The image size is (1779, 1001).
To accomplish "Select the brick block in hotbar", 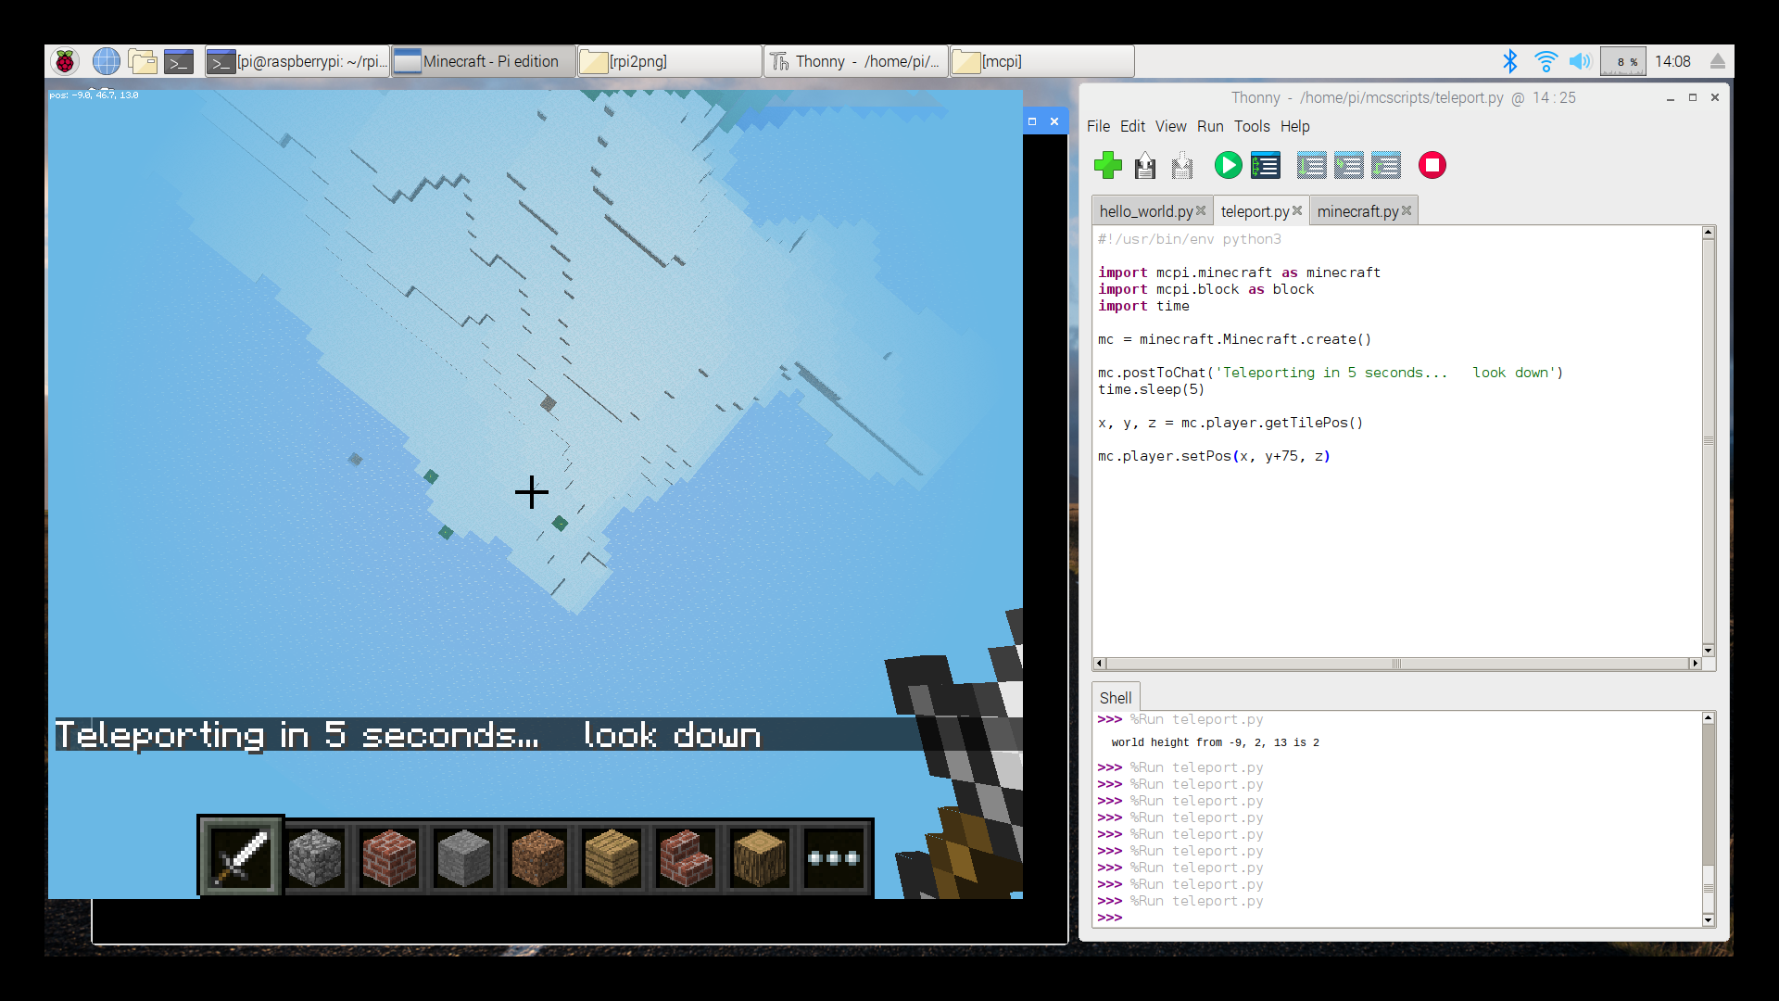I will point(389,857).
